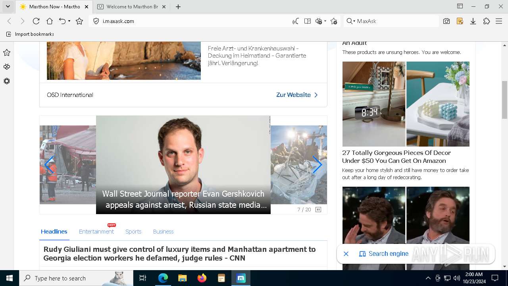Viewport: 508px width, 286px height.
Task: Pause the news carousel slideshow
Action: pos(318,209)
